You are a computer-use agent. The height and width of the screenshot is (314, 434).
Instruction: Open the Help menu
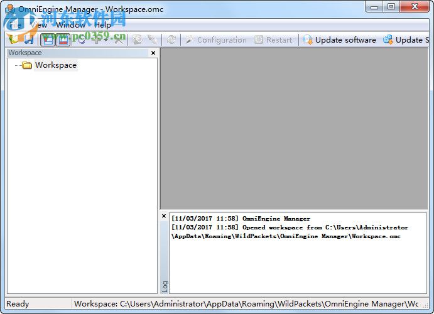(x=102, y=25)
